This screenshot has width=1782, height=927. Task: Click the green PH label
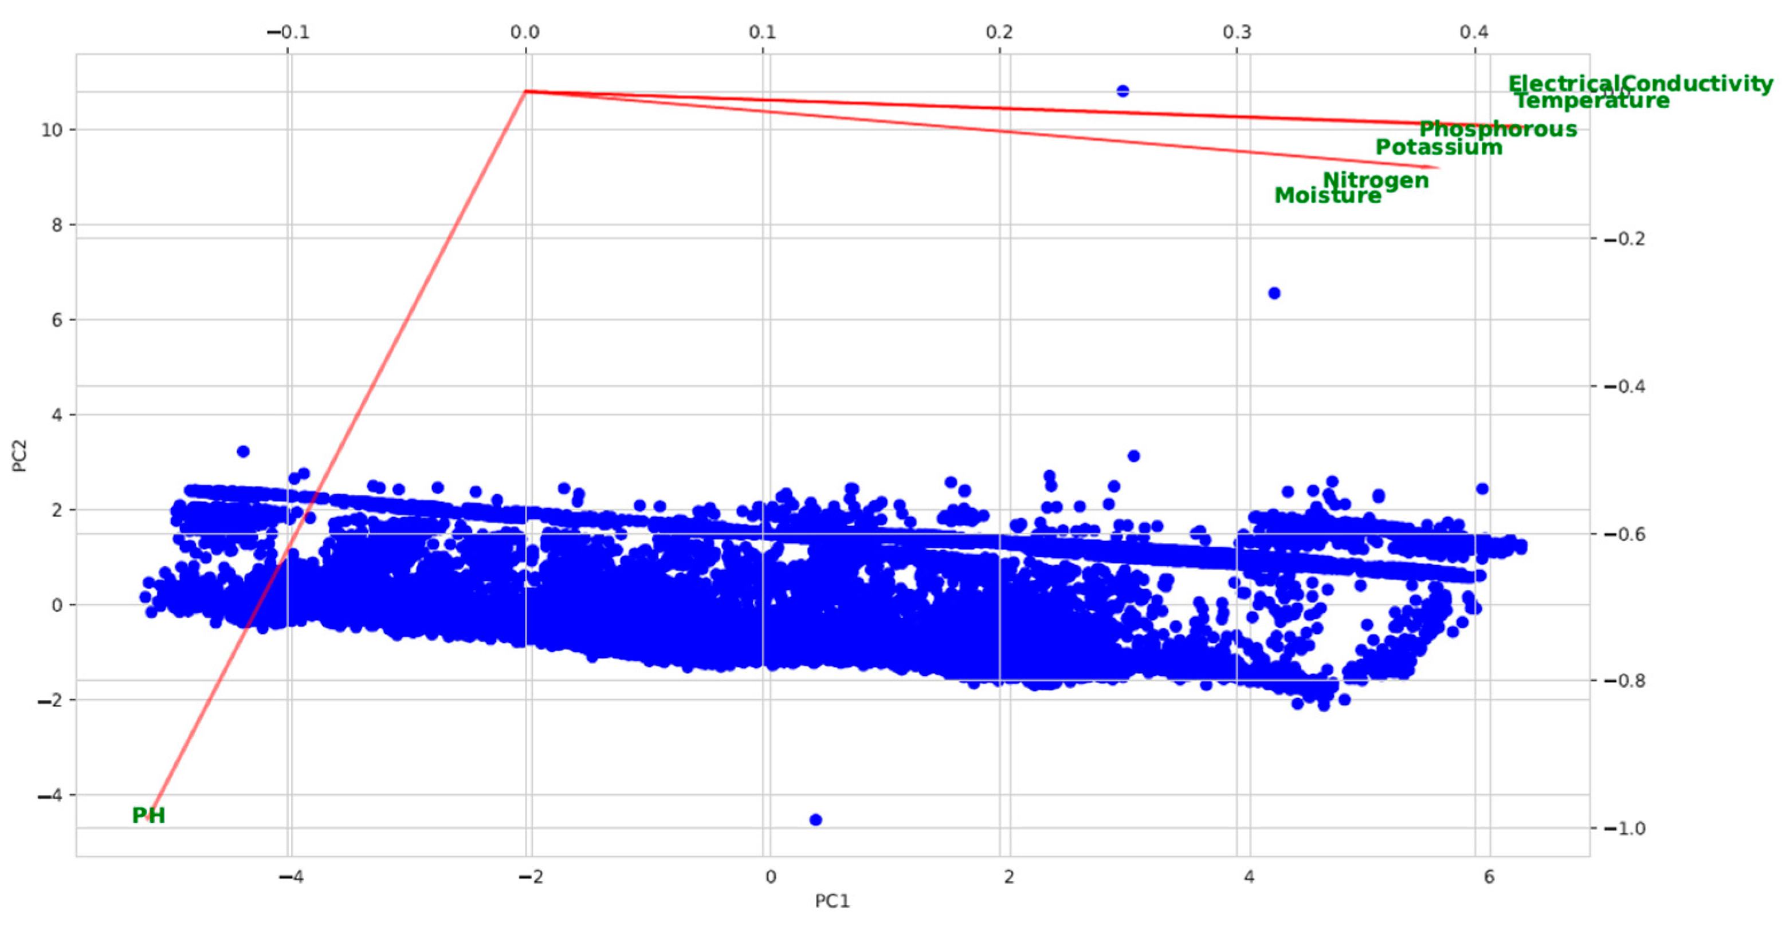click(x=149, y=816)
